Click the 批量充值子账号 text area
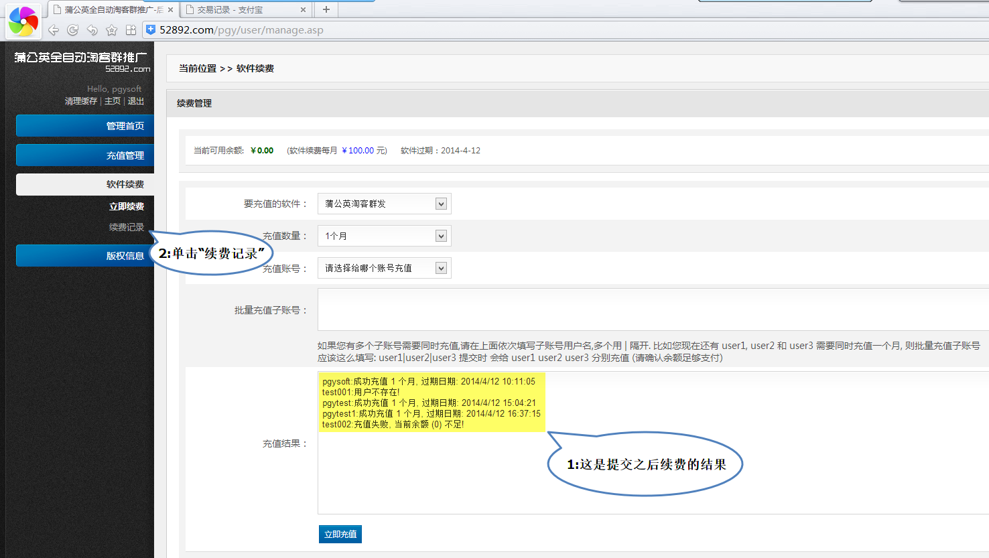The height and width of the screenshot is (558, 989). (x=653, y=310)
